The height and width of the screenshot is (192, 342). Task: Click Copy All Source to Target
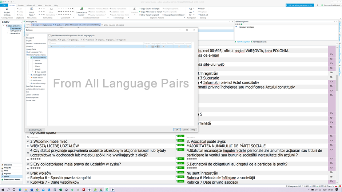(151, 12)
